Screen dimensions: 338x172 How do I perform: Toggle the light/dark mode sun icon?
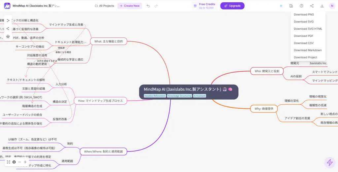pos(281,6)
